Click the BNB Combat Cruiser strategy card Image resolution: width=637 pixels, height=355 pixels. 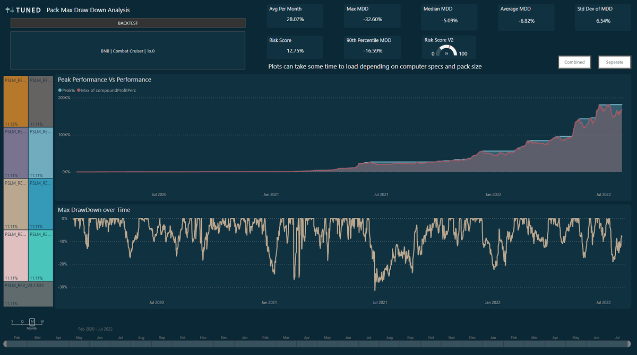click(x=127, y=51)
